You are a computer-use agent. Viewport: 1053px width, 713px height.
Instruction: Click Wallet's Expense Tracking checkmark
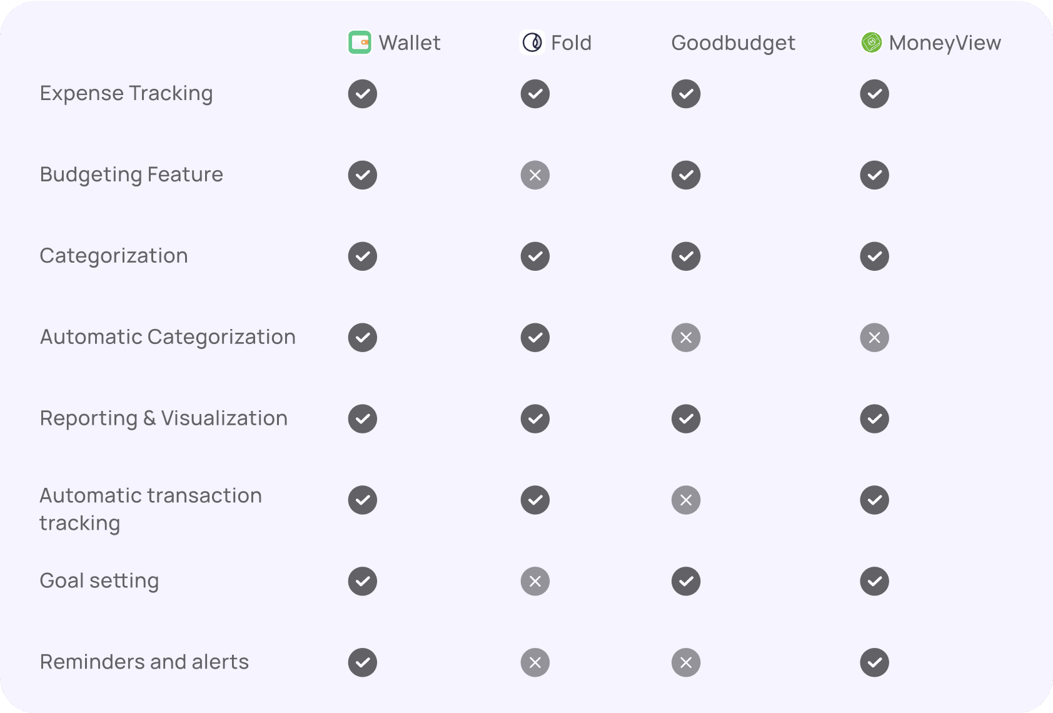click(363, 94)
